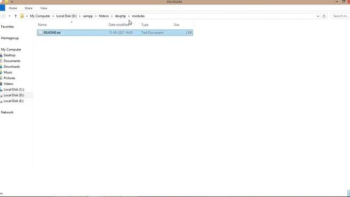Open the View ribbon tab
350x197 pixels.
point(44,8)
